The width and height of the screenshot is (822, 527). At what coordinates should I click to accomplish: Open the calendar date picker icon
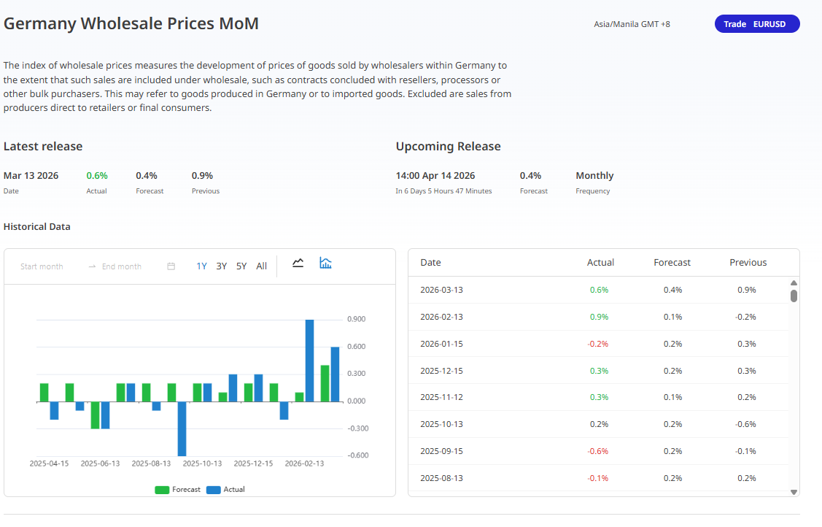click(x=171, y=266)
